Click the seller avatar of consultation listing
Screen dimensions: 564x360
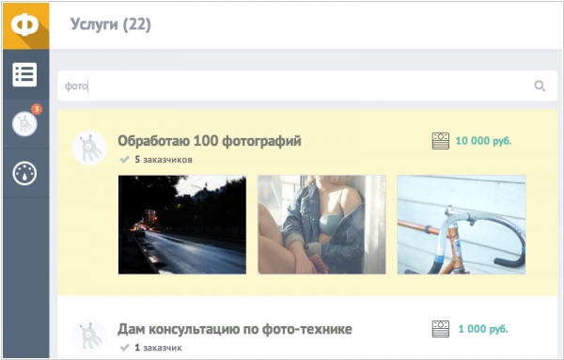point(89,336)
